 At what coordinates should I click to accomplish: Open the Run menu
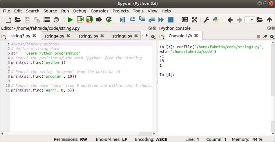(x=65, y=11)
